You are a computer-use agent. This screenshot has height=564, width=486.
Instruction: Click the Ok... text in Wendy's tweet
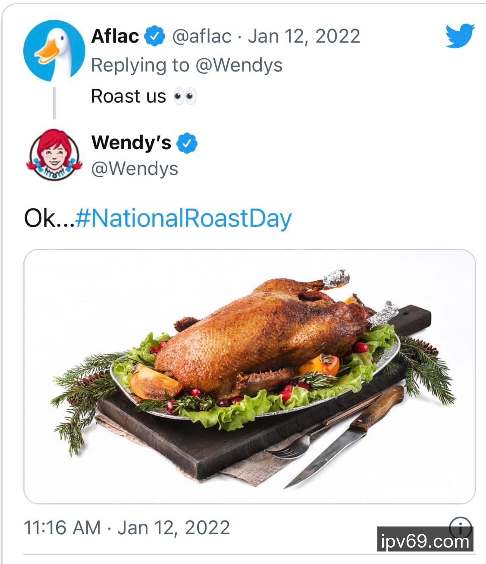(49, 218)
